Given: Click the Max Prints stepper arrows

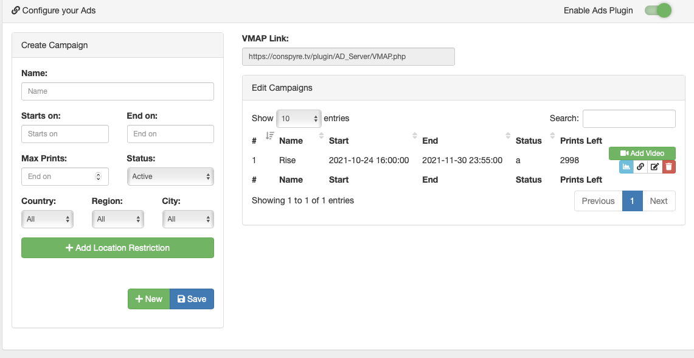Looking at the screenshot, I should tap(99, 177).
